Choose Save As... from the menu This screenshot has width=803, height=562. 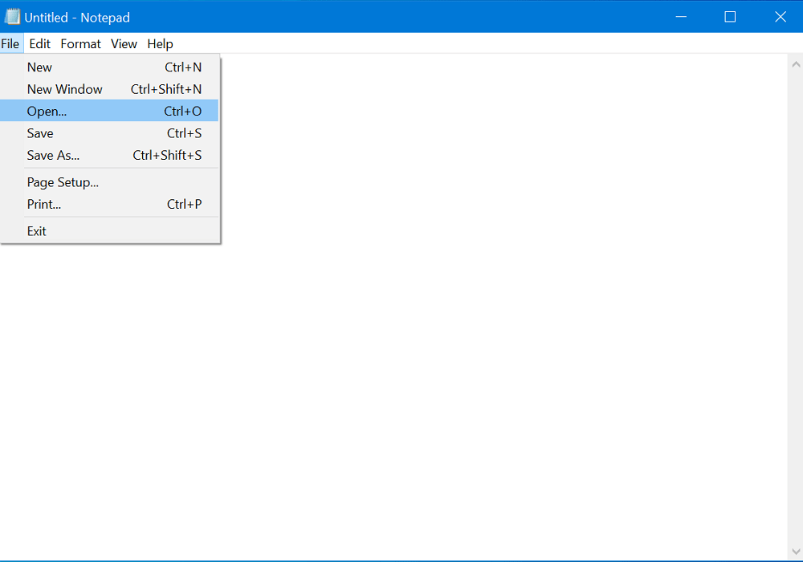click(x=109, y=155)
